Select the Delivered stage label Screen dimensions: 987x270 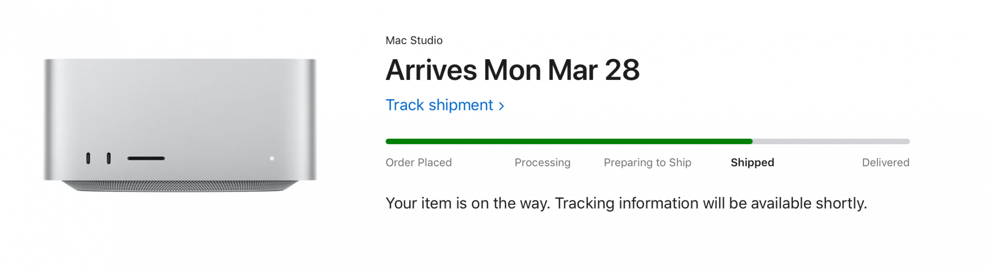[885, 162]
